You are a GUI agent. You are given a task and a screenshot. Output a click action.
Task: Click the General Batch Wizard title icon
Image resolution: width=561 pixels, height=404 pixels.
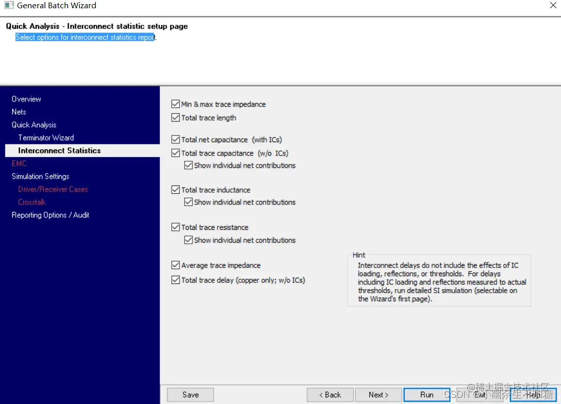pos(9,5)
